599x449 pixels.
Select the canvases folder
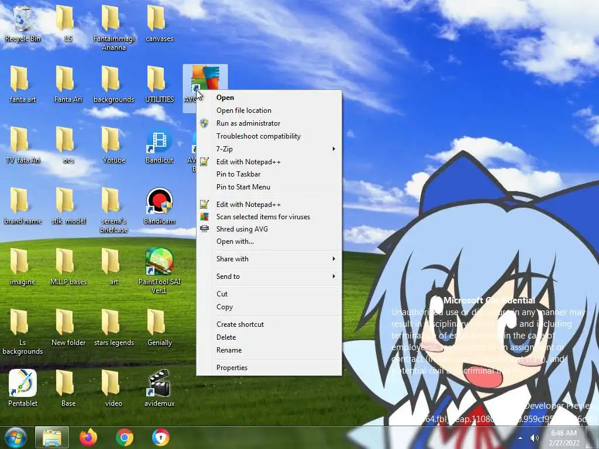tap(159, 23)
